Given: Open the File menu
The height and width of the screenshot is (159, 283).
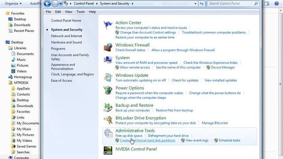Looking at the screenshot, I should tap(48, 12).
